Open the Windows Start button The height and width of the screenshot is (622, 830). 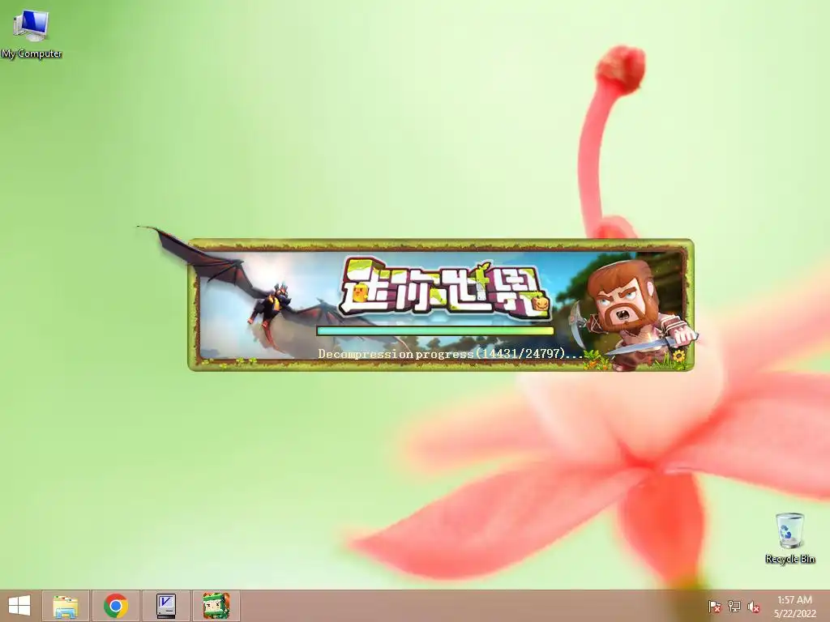pyautogui.click(x=19, y=606)
